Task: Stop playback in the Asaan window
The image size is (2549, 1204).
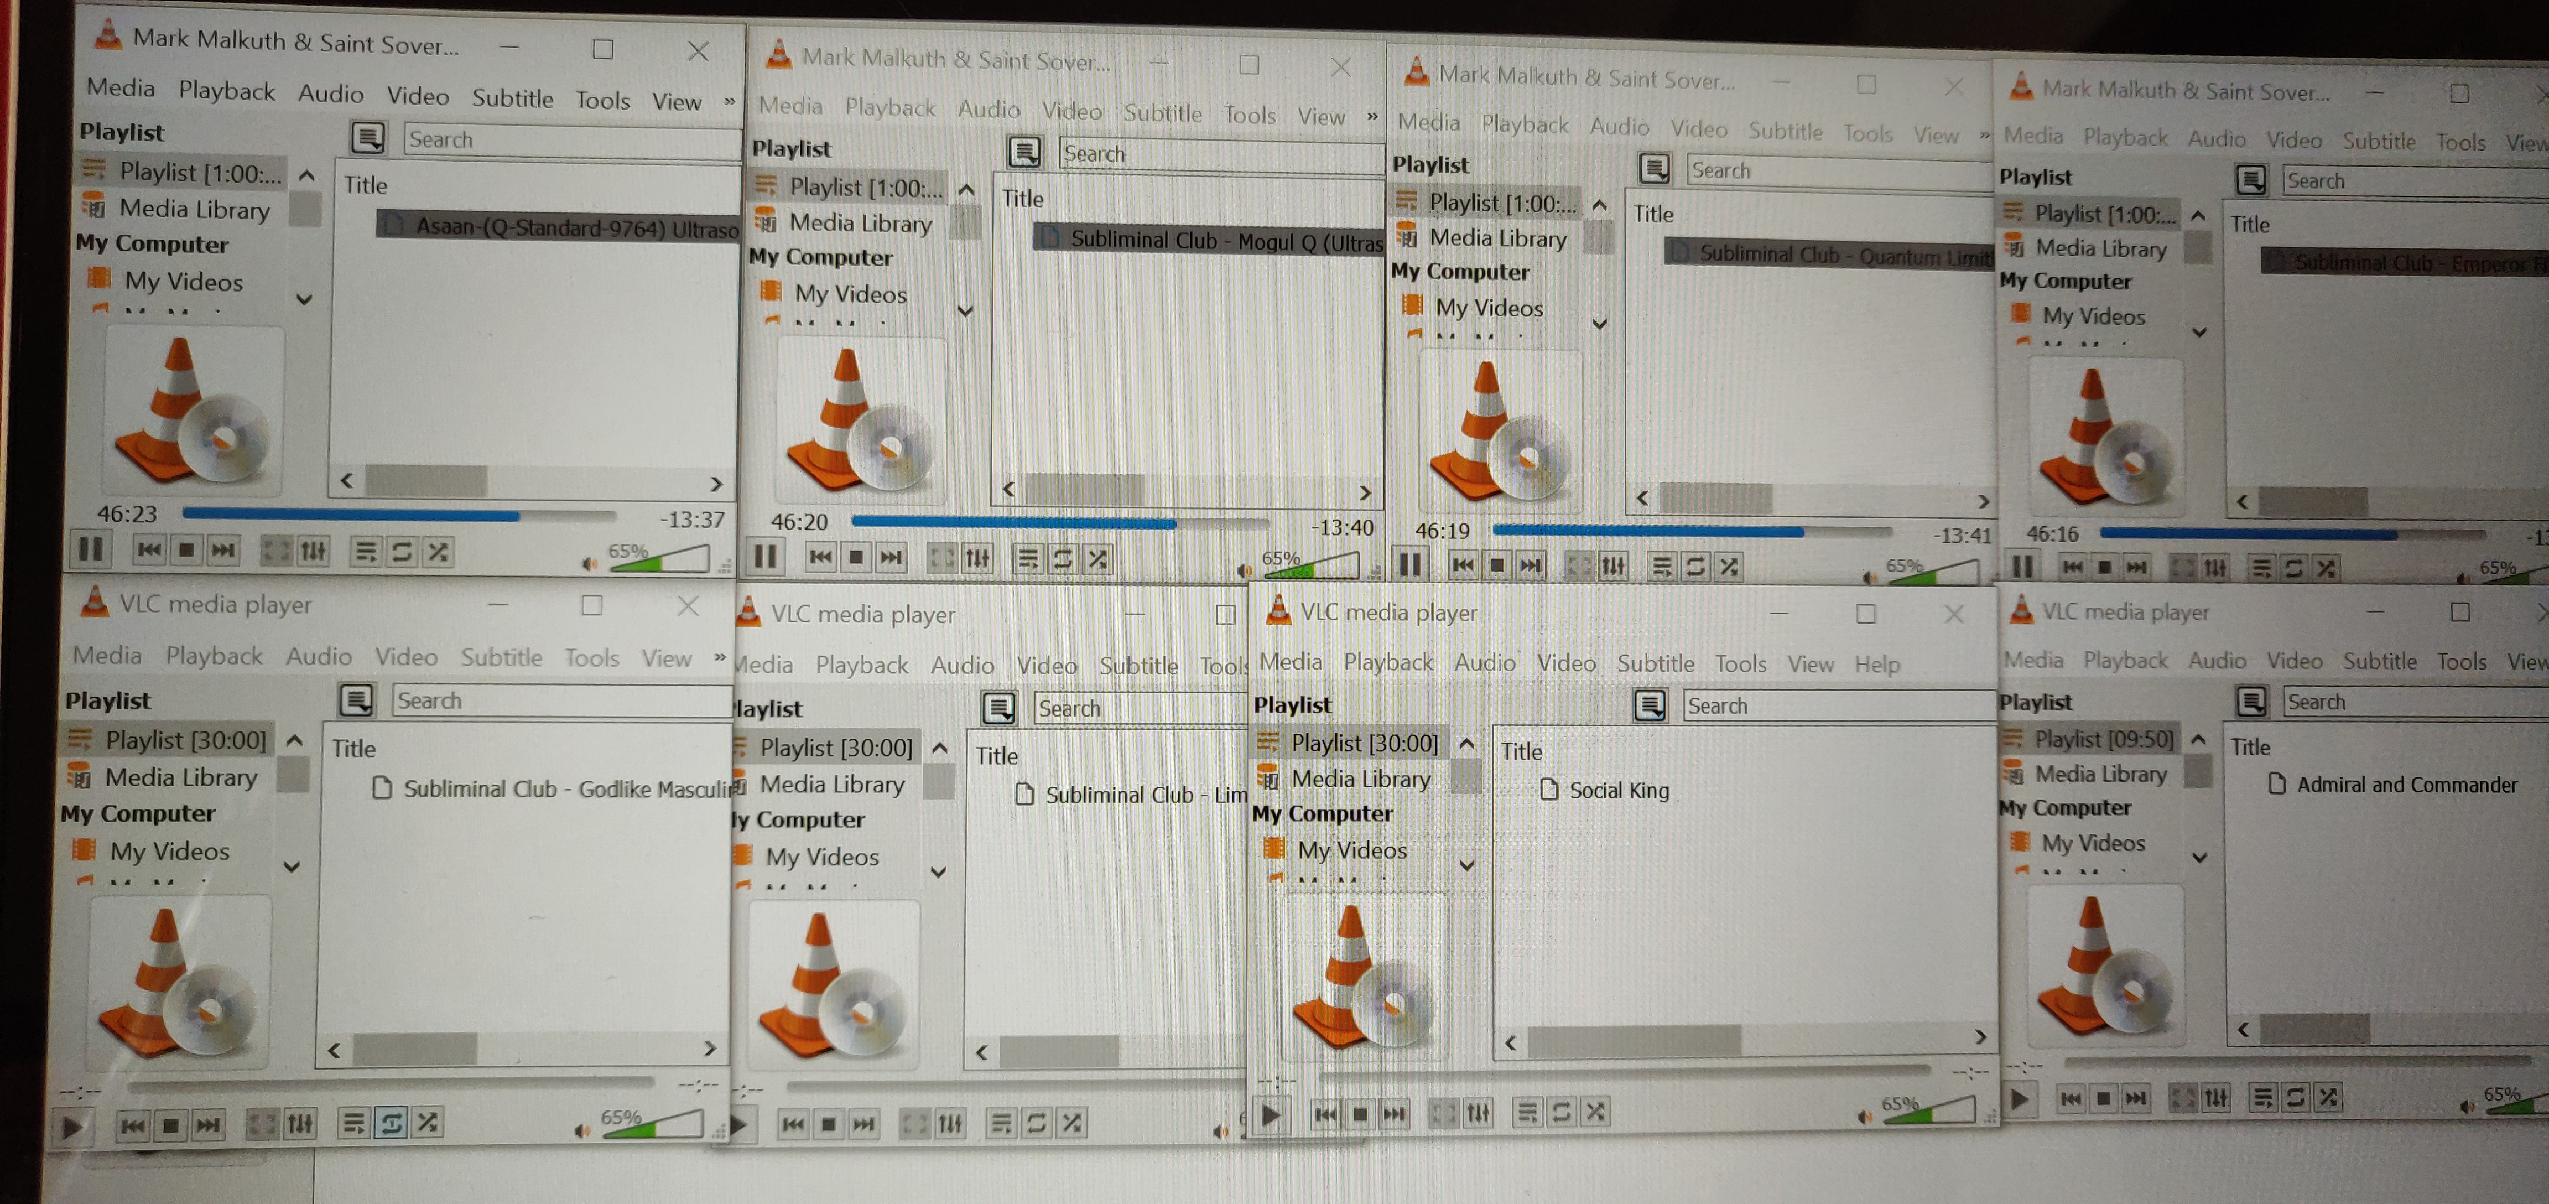Action: click(x=186, y=551)
